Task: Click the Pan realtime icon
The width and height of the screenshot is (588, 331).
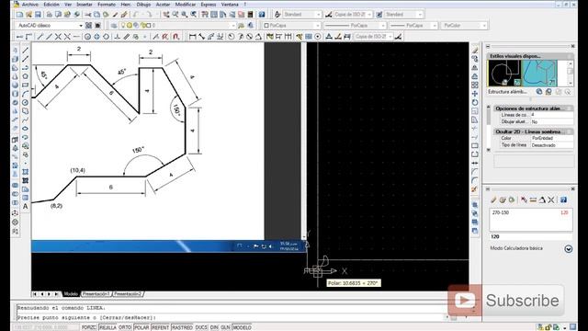Action: [x=166, y=15]
